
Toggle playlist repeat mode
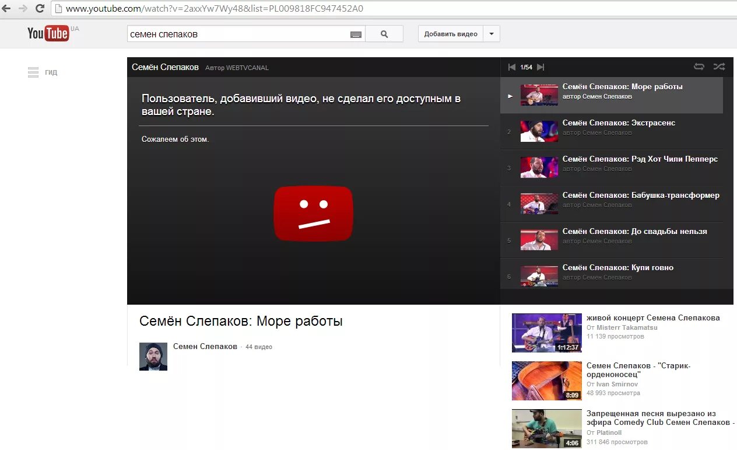tap(699, 67)
